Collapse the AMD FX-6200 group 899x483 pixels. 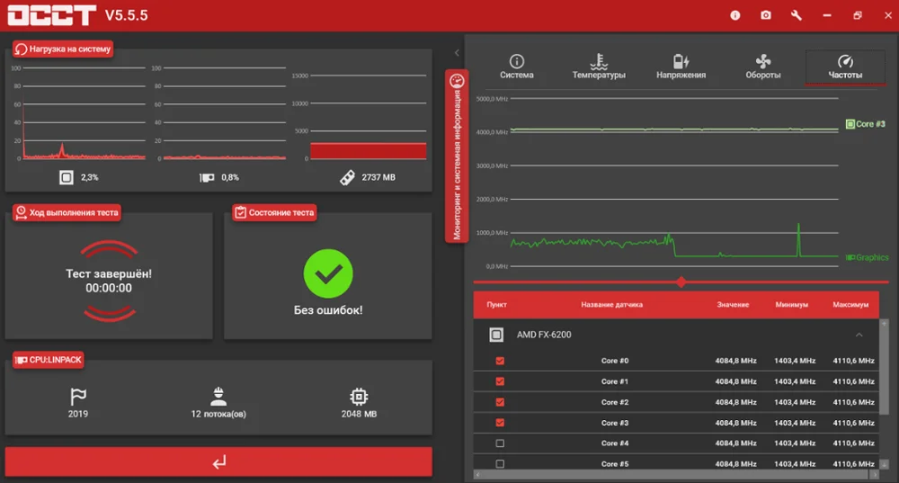[859, 335]
